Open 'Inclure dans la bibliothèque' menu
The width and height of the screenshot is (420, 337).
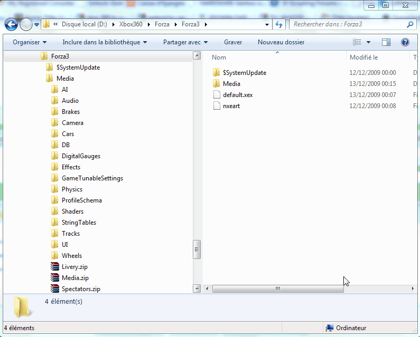105,42
